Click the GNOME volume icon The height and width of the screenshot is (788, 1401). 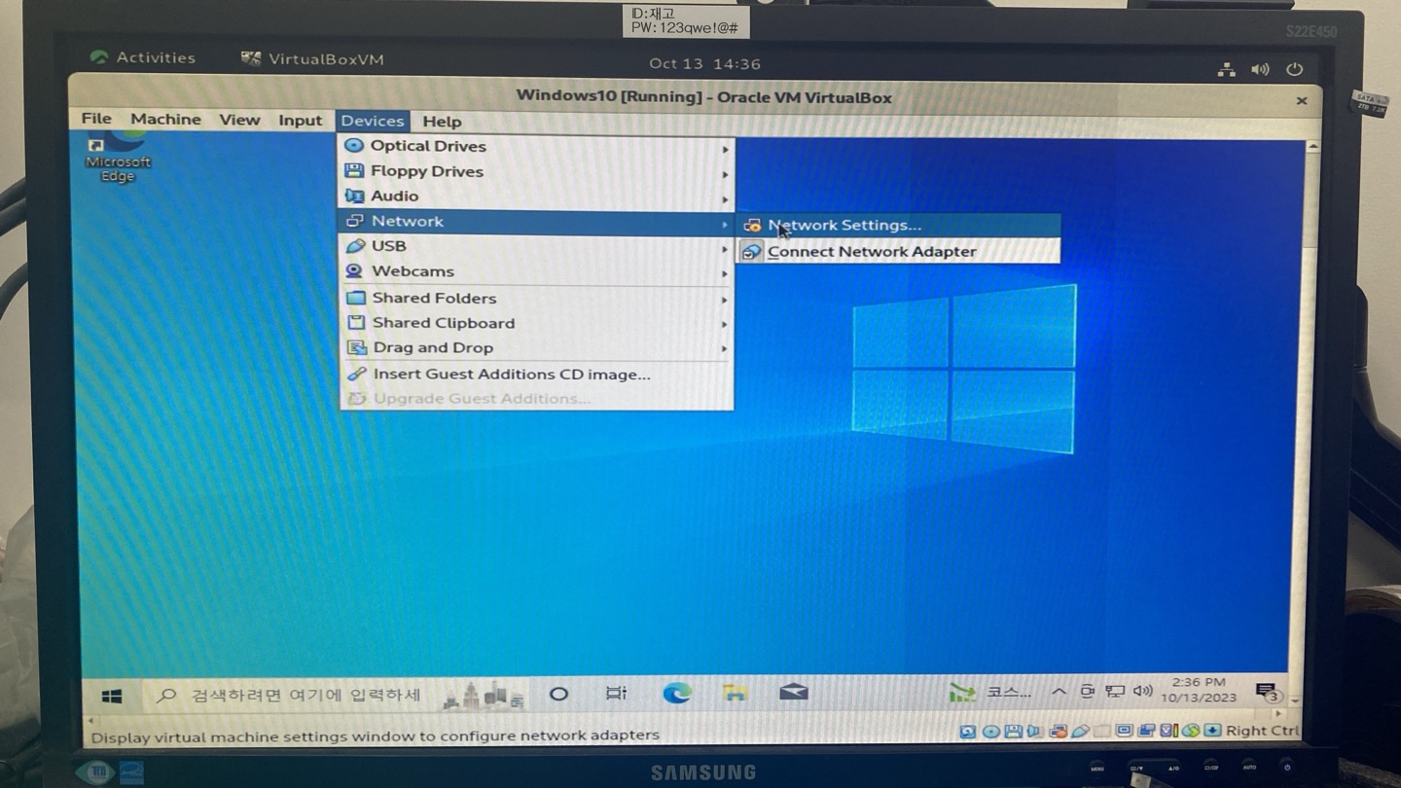(1260, 70)
